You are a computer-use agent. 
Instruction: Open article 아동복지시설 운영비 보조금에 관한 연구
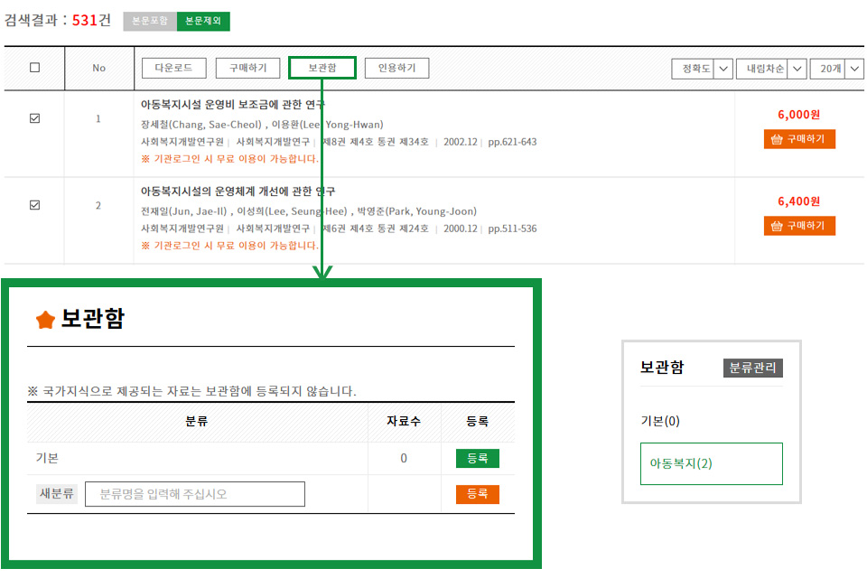point(233,105)
